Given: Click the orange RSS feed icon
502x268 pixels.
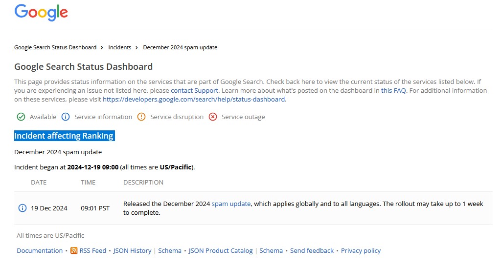Looking at the screenshot, I should coord(74,251).
